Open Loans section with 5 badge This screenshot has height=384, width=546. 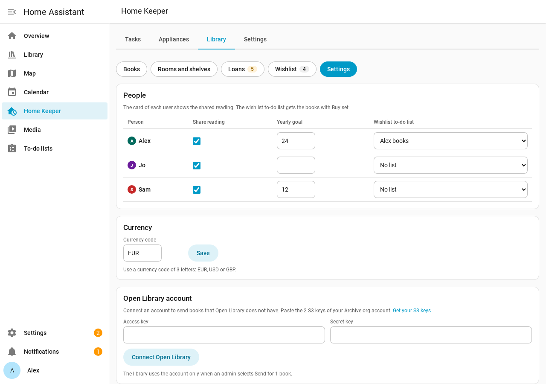coord(243,69)
